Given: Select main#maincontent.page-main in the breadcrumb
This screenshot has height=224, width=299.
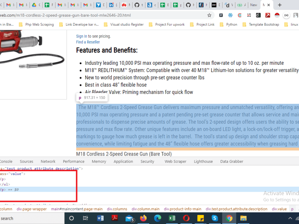Looking at the screenshot, I should [x=77, y=209].
